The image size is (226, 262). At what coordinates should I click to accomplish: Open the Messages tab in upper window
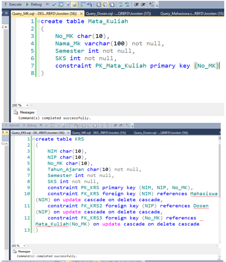point(24,112)
